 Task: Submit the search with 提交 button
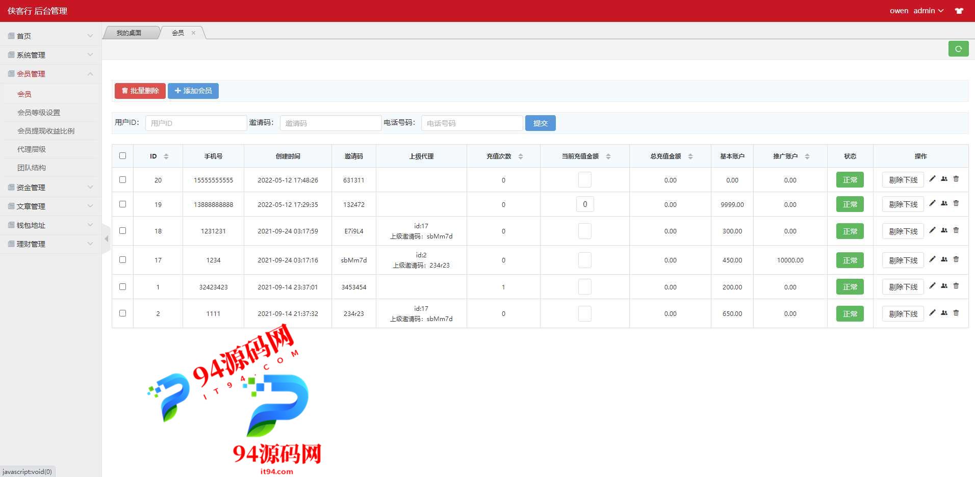541,123
